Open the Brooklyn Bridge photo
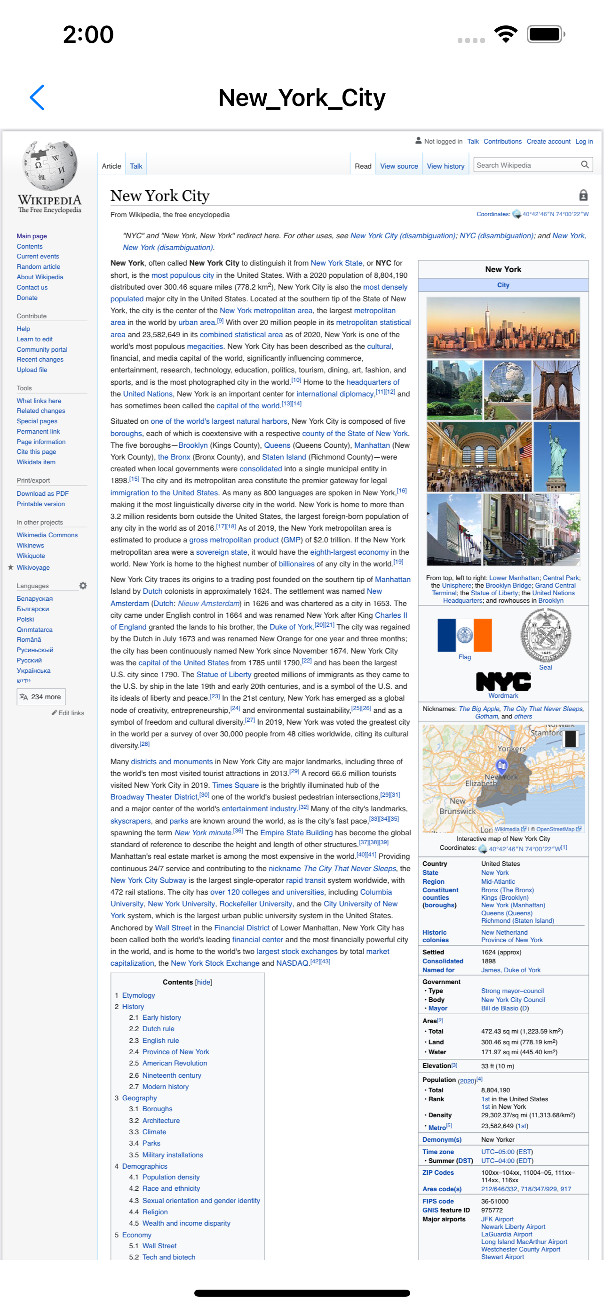The width and height of the screenshot is (604, 1308). click(x=556, y=389)
